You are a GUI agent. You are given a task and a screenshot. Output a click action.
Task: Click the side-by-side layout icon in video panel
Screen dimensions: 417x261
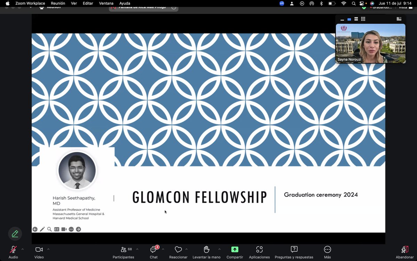click(x=399, y=19)
